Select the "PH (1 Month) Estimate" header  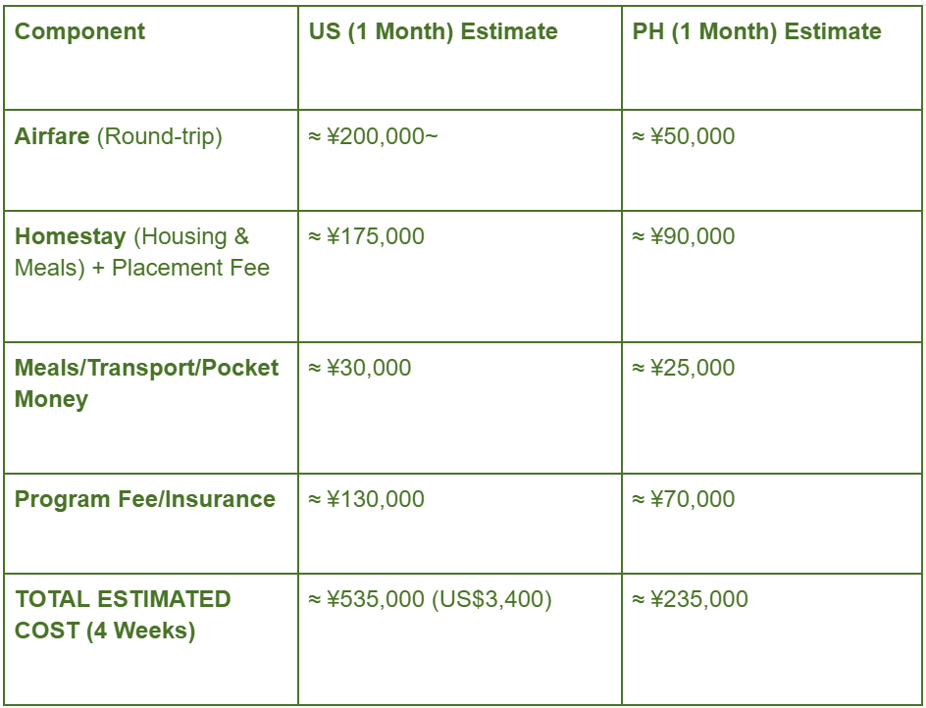[756, 31]
